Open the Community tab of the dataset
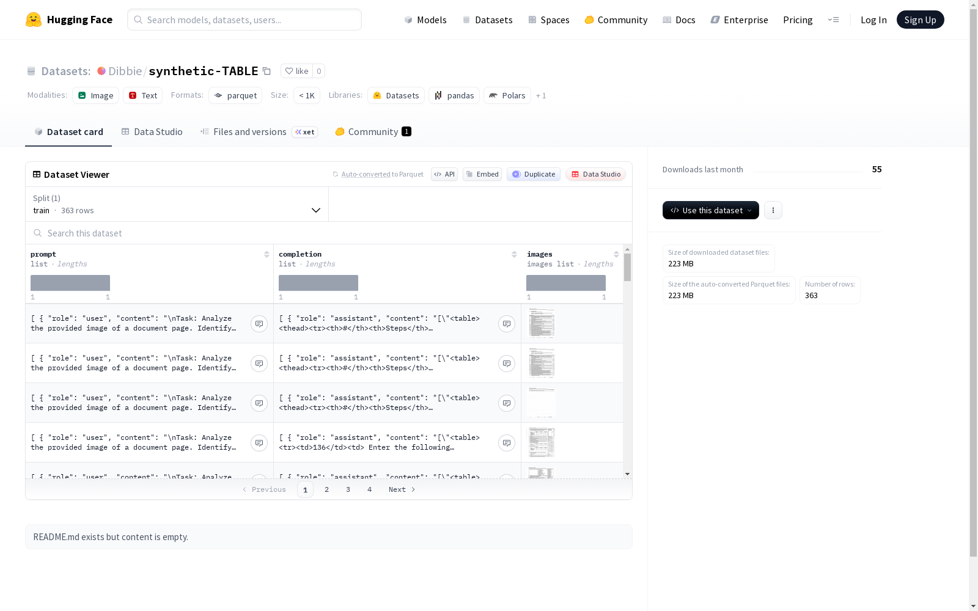Image resolution: width=978 pixels, height=611 pixels. [x=373, y=132]
